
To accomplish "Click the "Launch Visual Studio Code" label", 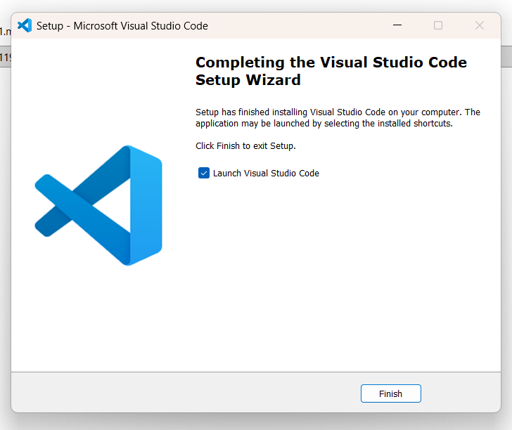I will click(x=266, y=174).
